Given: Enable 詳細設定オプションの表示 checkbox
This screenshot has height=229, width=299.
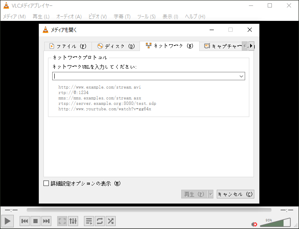Looking at the screenshot, I should (46, 183).
